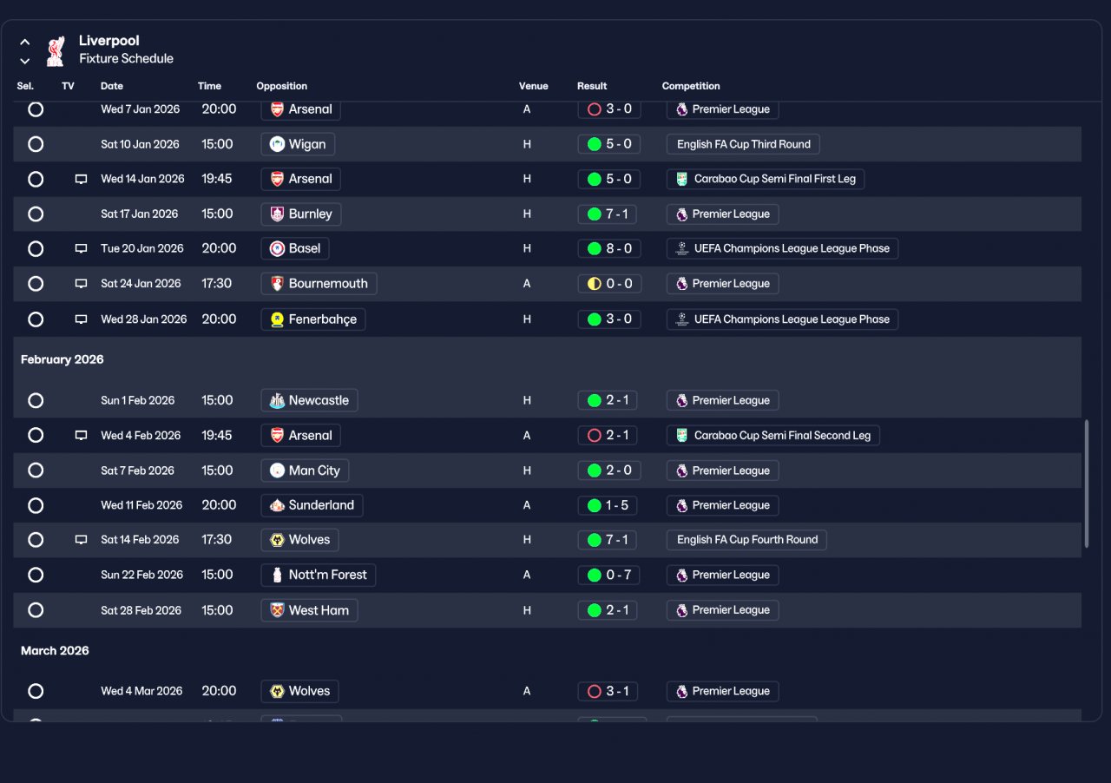Image resolution: width=1111 pixels, height=783 pixels.
Task: Open Burnley opposition button
Action: click(301, 214)
